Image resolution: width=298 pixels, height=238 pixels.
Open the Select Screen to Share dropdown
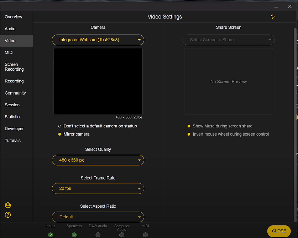(229, 40)
